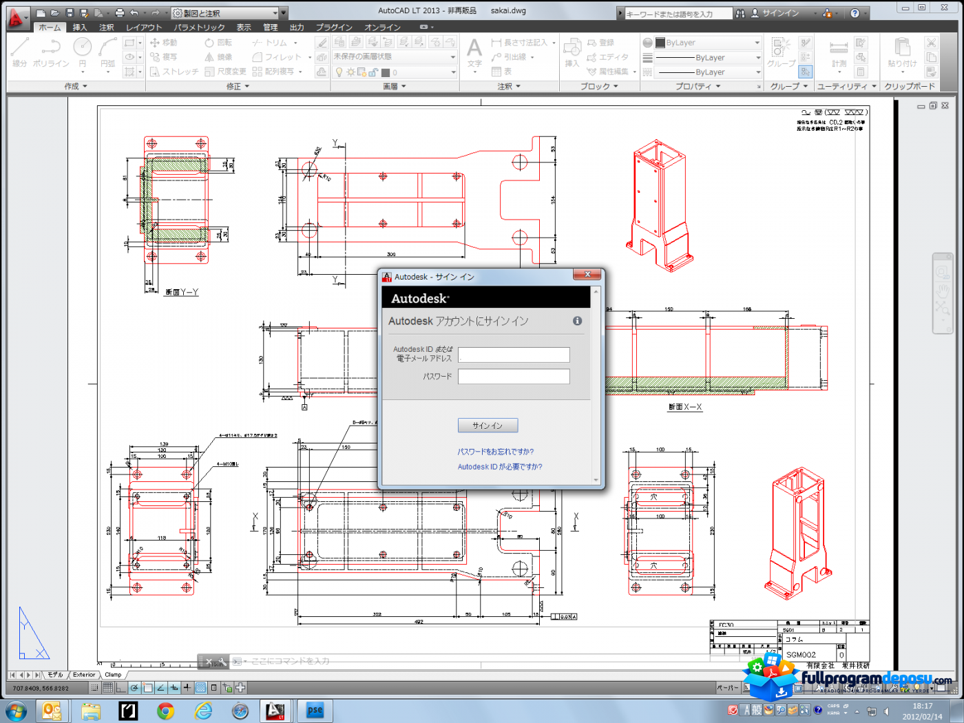The height and width of the screenshot is (723, 964).
Task: Expand the 画層 panel
Action: point(395,87)
